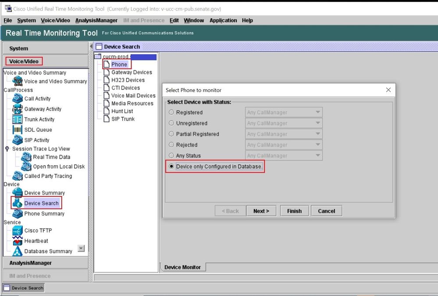Click the cucm-prod folder icon
Screen dimensions: 438x296
pyautogui.click(x=98, y=56)
